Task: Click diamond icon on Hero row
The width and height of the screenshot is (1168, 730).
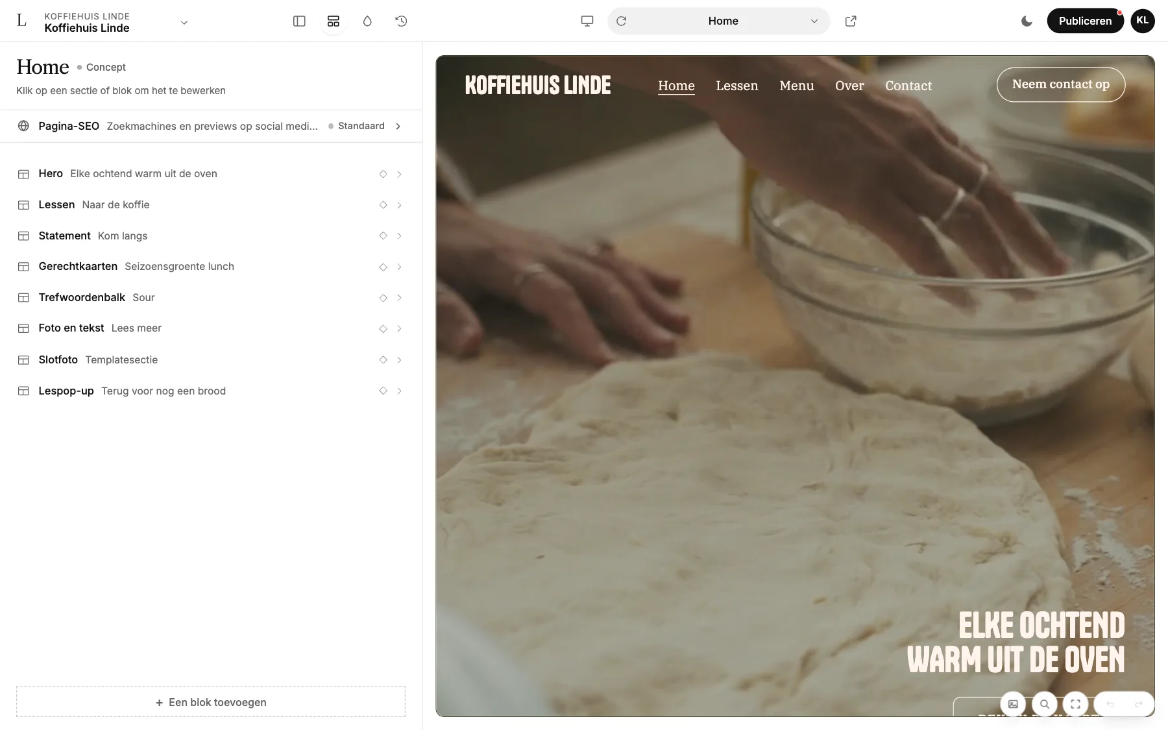Action: point(383,174)
